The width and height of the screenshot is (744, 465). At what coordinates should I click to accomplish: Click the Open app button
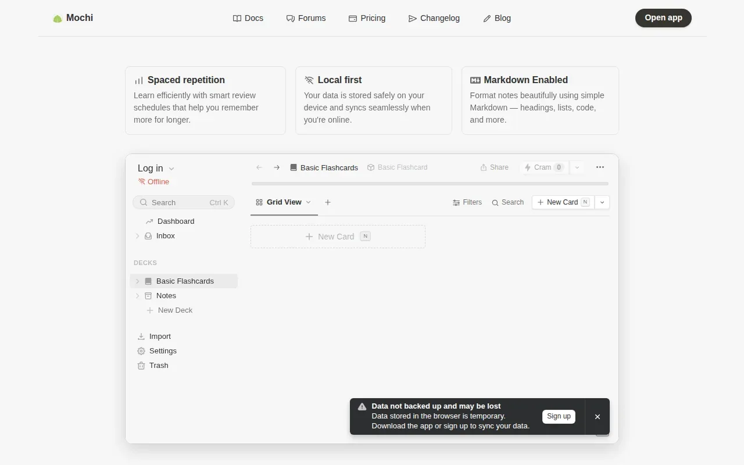tap(663, 18)
